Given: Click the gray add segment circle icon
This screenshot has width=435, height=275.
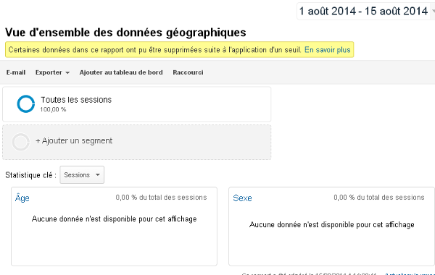Looking at the screenshot, I should (x=21, y=142).
